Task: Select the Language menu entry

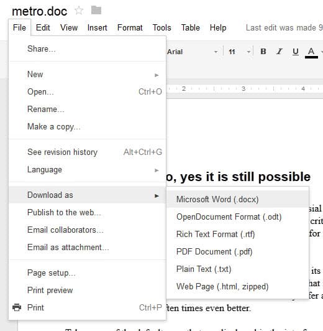Action: point(87,169)
